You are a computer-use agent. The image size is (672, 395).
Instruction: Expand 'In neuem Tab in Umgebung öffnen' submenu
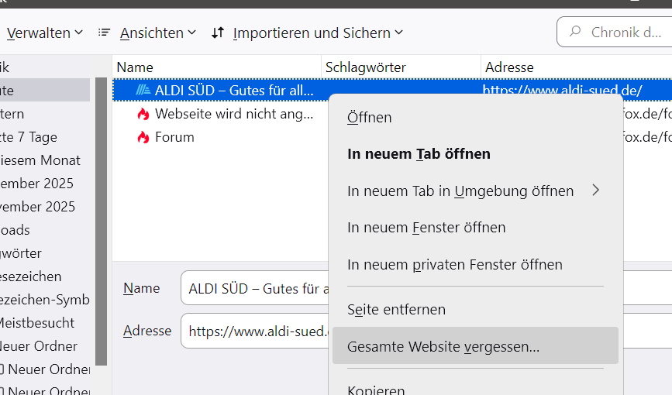474,191
